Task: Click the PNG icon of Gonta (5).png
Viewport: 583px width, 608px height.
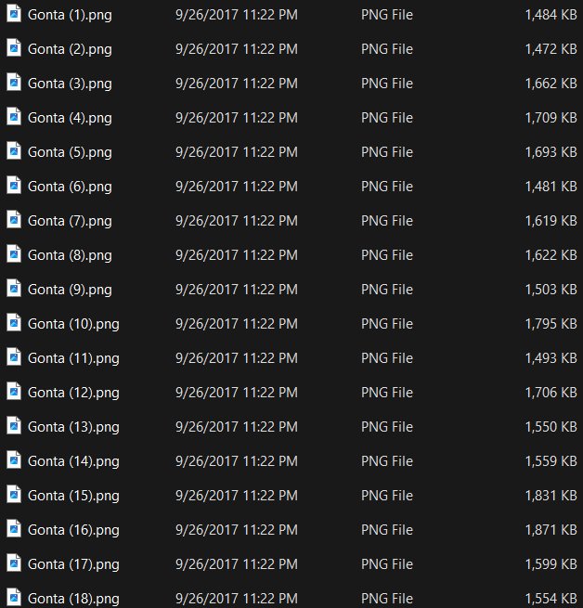Action: tap(14, 151)
